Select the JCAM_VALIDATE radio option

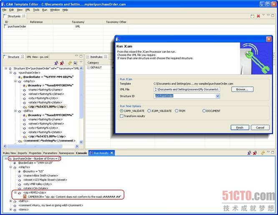[x=149, y=111]
